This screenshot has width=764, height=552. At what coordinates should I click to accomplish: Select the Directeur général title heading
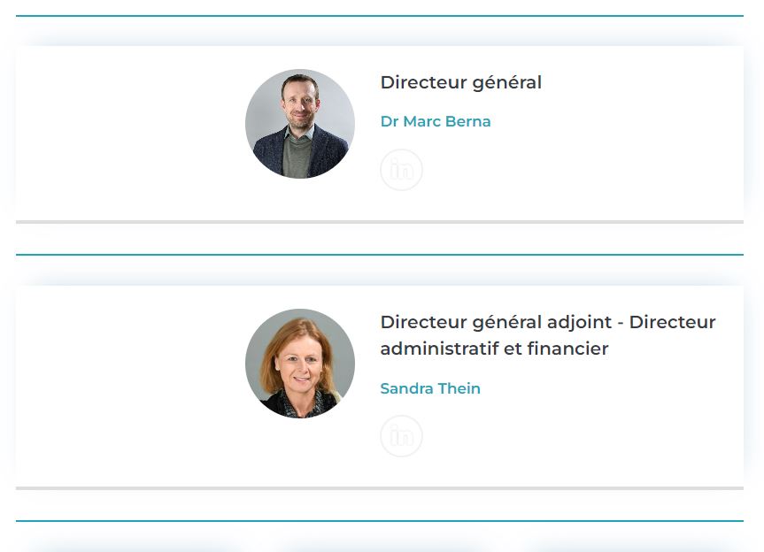[x=461, y=83]
